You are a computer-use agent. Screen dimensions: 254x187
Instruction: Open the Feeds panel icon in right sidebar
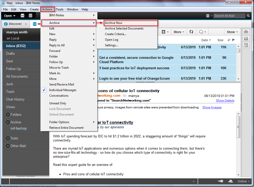246,38
